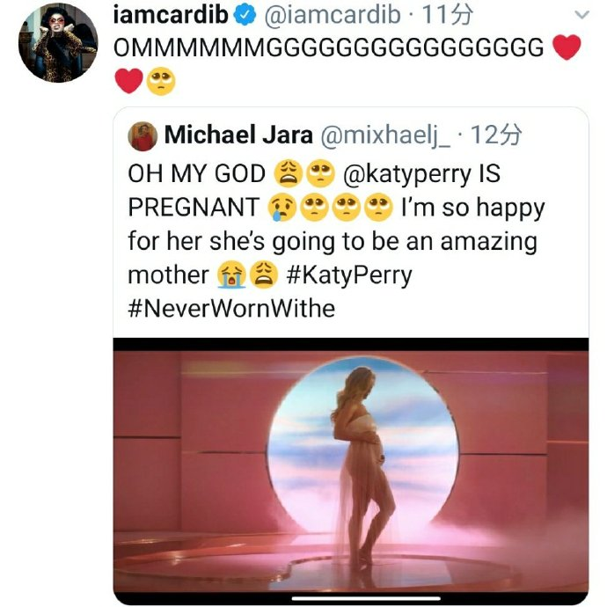Open the 12分 quoted tweet timestamp

[x=497, y=135]
